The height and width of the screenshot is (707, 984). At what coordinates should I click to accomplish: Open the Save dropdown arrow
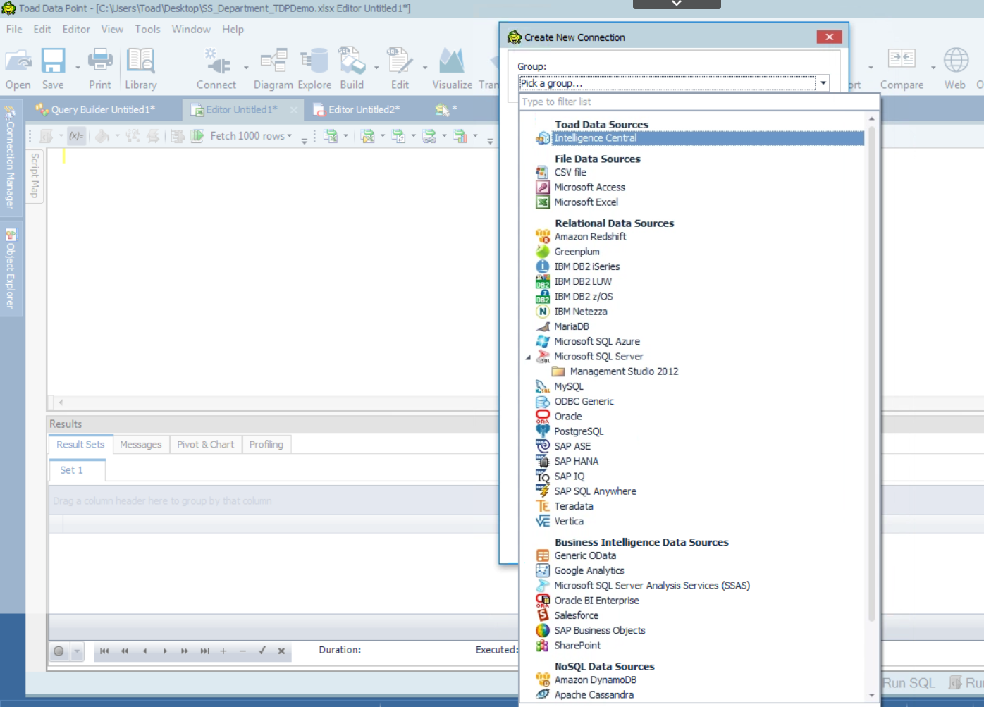pyautogui.click(x=78, y=68)
